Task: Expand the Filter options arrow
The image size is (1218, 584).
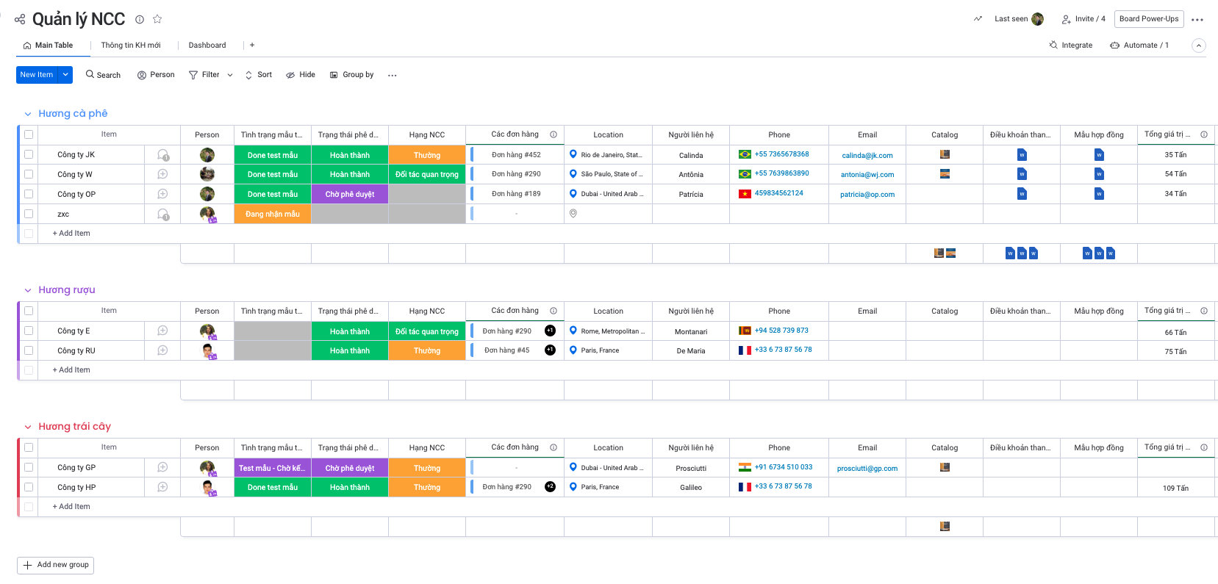Action: [230, 75]
